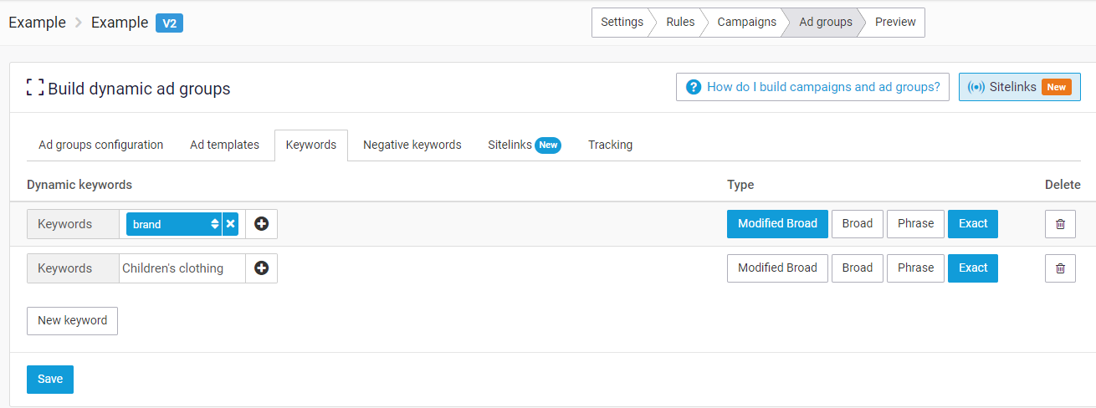Go to the Campaigns step
The height and width of the screenshot is (408, 1096).
coord(746,23)
